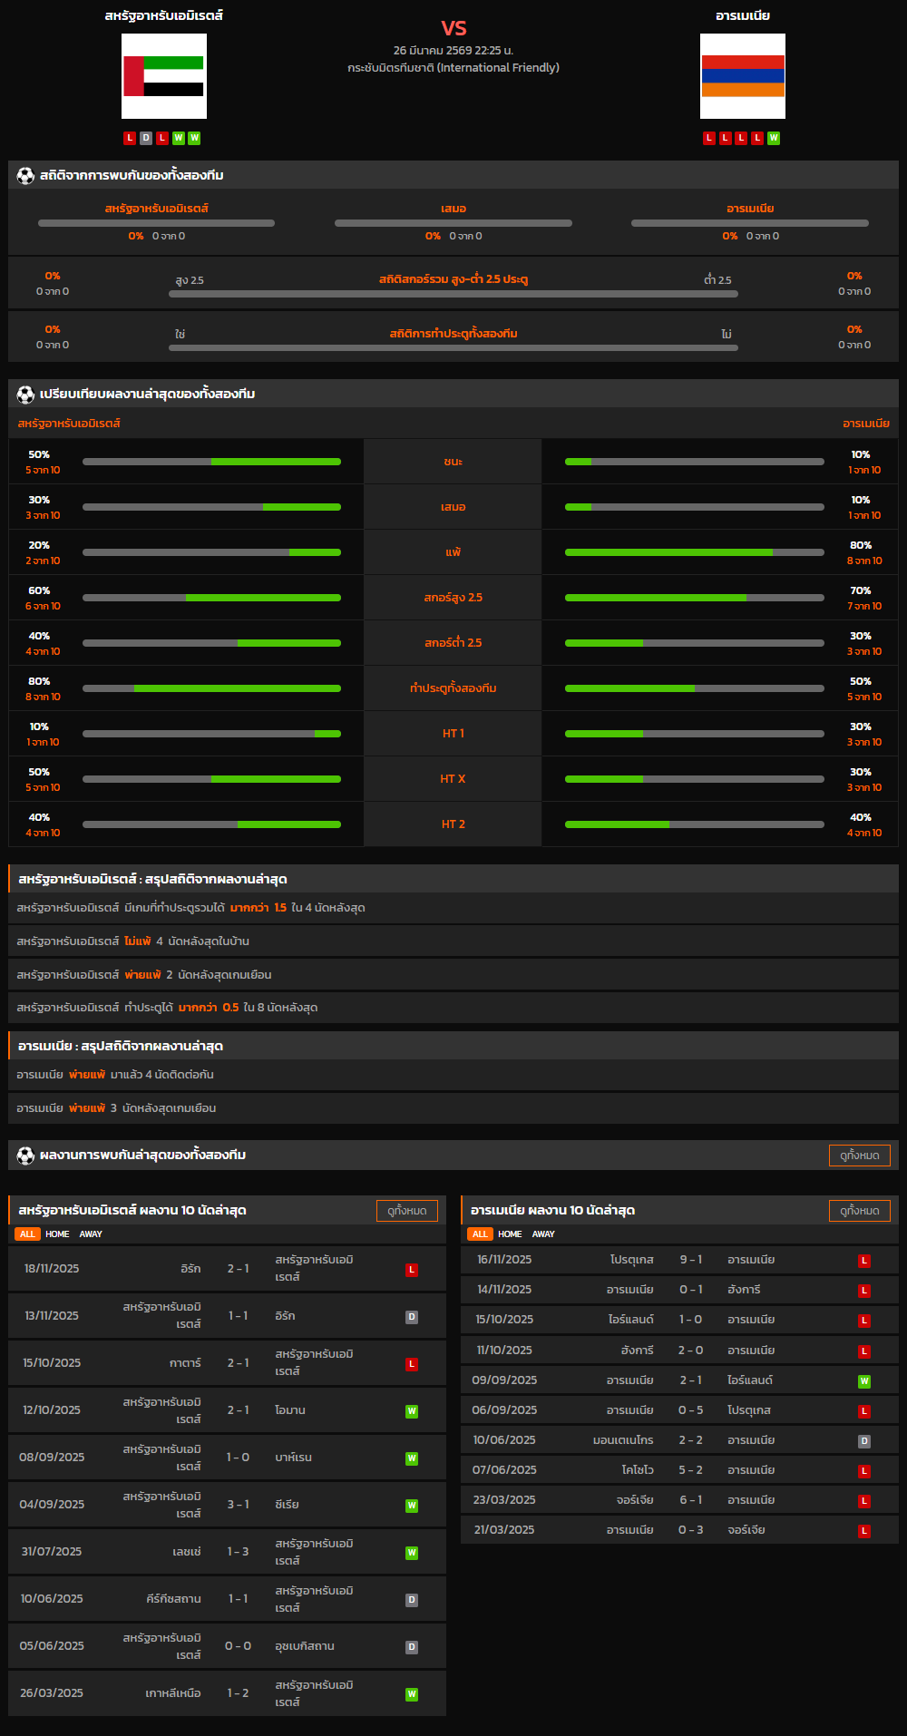Image resolution: width=907 pixels, height=1736 pixels.
Task: Click the UAE flag image
Action: tap(164, 76)
